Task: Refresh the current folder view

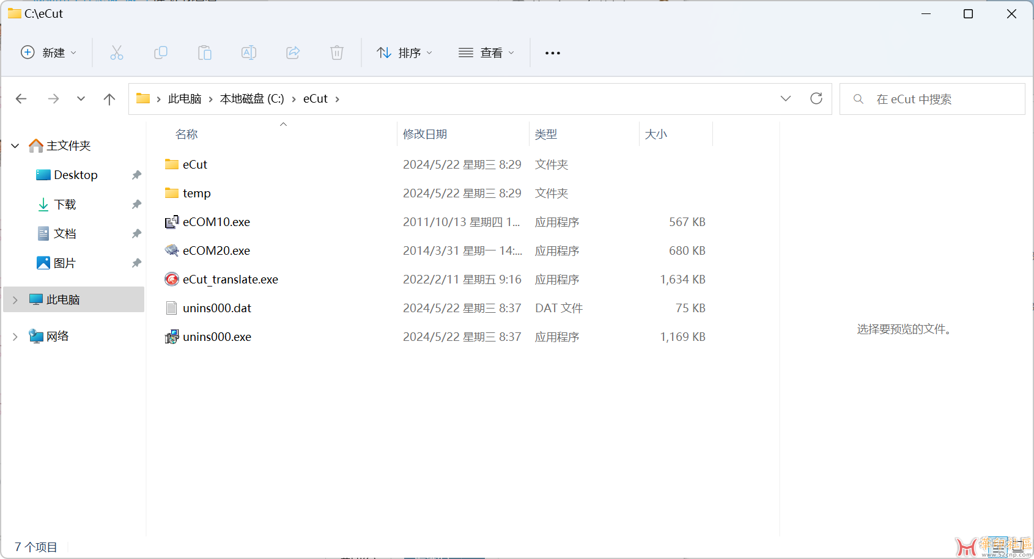Action: tap(816, 99)
